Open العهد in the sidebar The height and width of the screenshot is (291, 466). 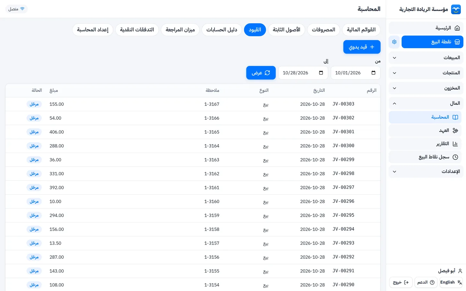click(x=425, y=131)
